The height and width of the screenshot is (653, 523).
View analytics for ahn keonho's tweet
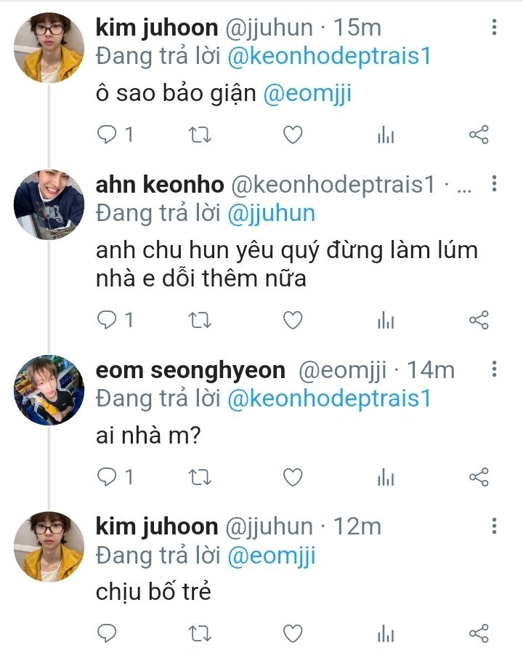click(x=386, y=320)
